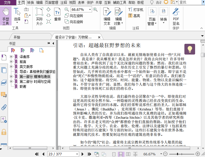Open the Comments sidebar icon
Viewport: 205px width, 157px height.
coord(4,95)
